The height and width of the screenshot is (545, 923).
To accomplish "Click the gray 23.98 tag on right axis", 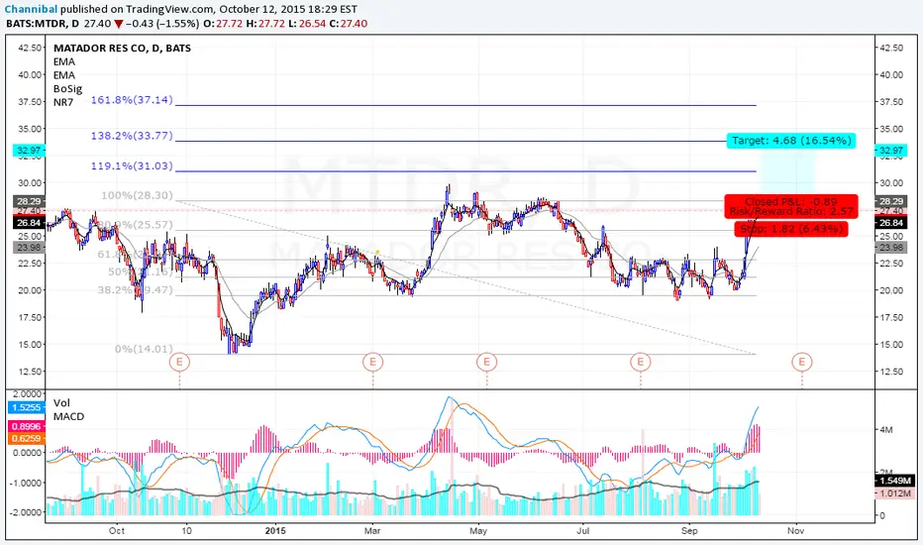I will [x=891, y=248].
